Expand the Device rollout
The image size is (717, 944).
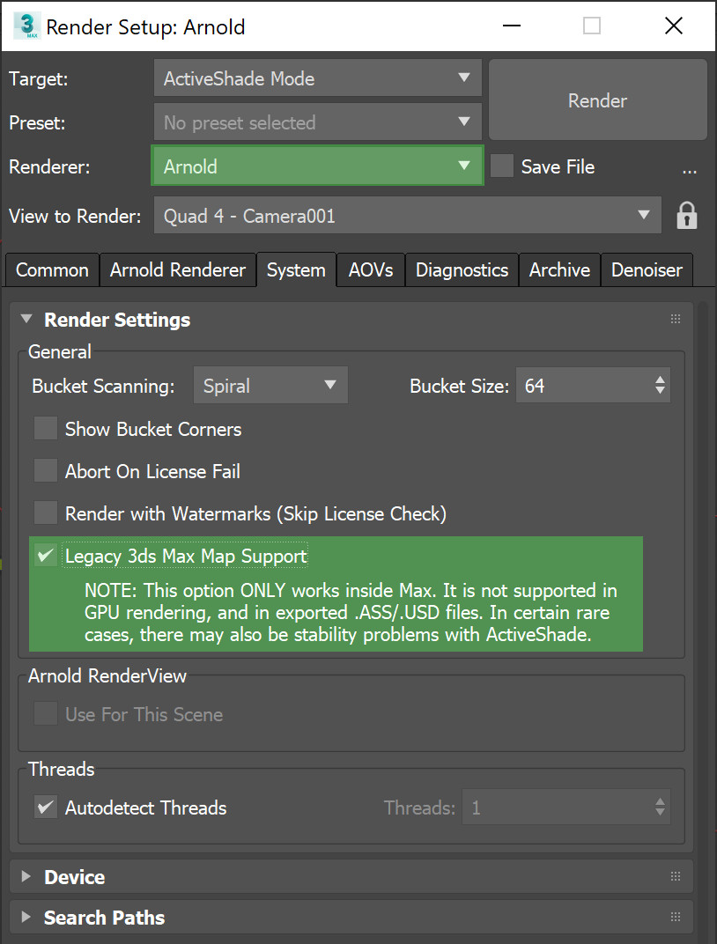[x=26, y=876]
